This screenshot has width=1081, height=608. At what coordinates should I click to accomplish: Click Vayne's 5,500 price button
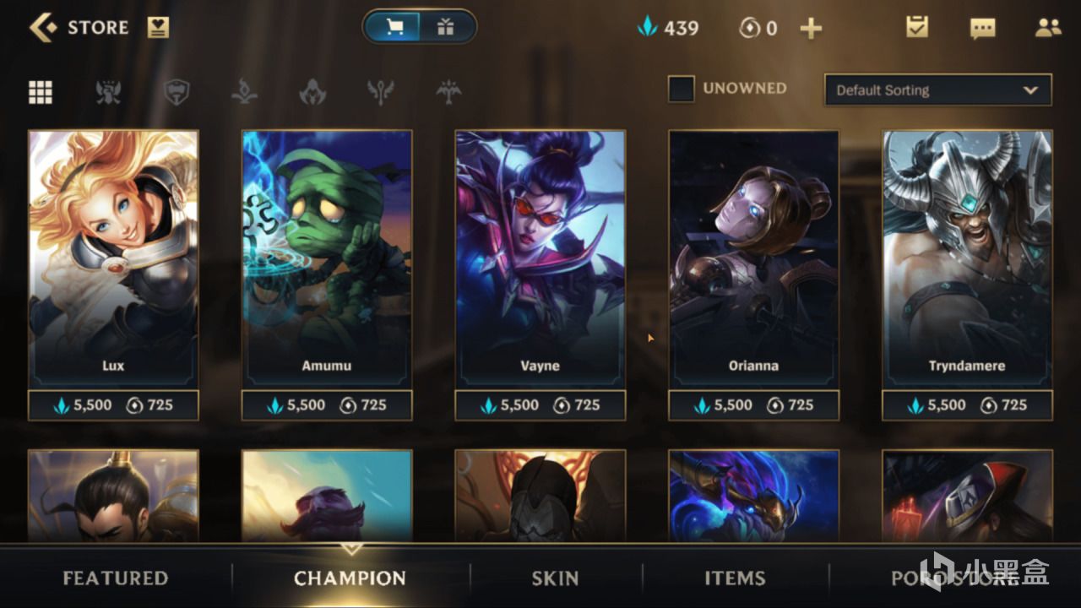(x=510, y=405)
